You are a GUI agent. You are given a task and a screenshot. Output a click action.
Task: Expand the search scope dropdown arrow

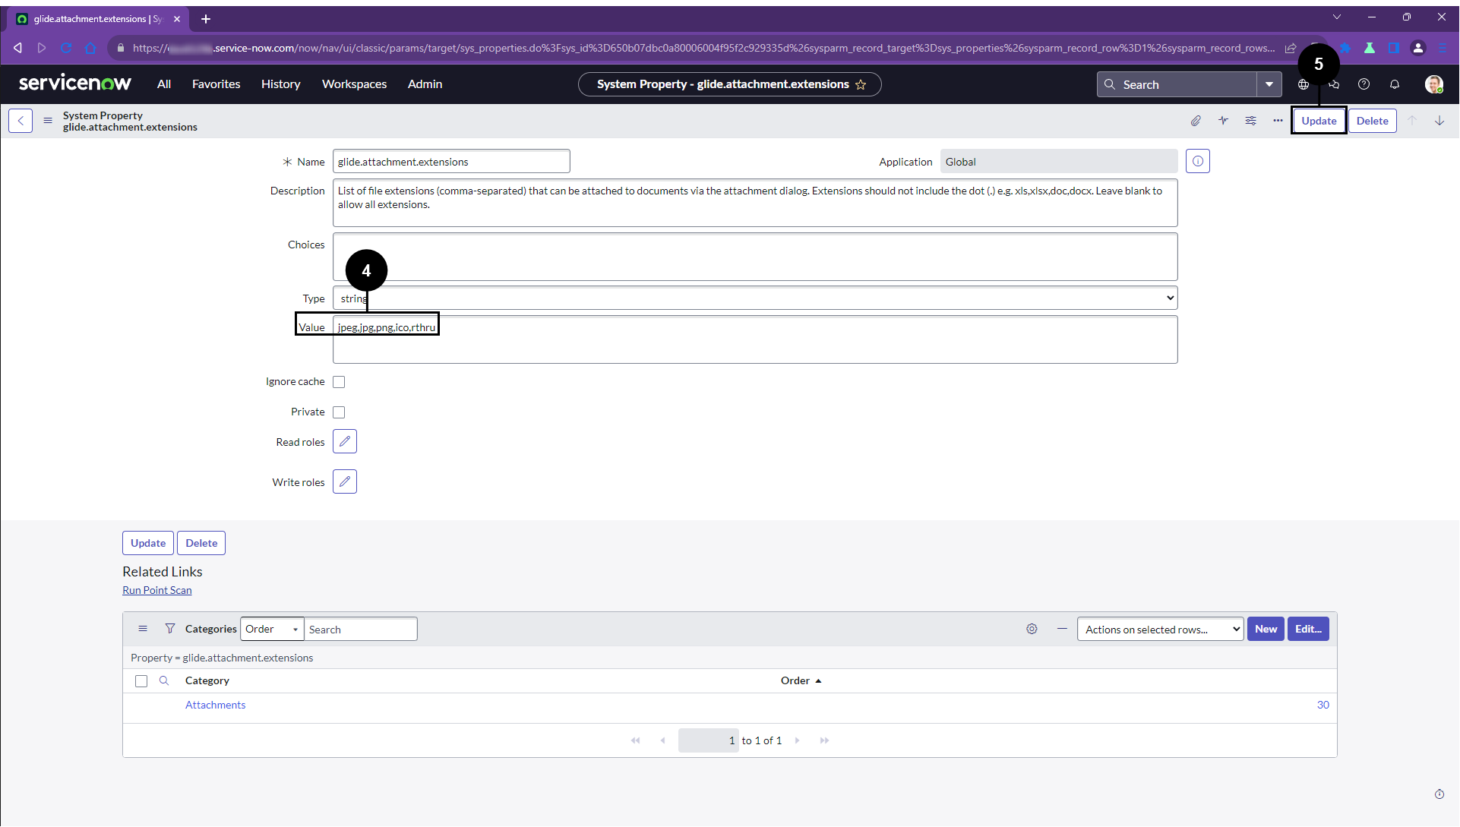pyautogui.click(x=1269, y=84)
